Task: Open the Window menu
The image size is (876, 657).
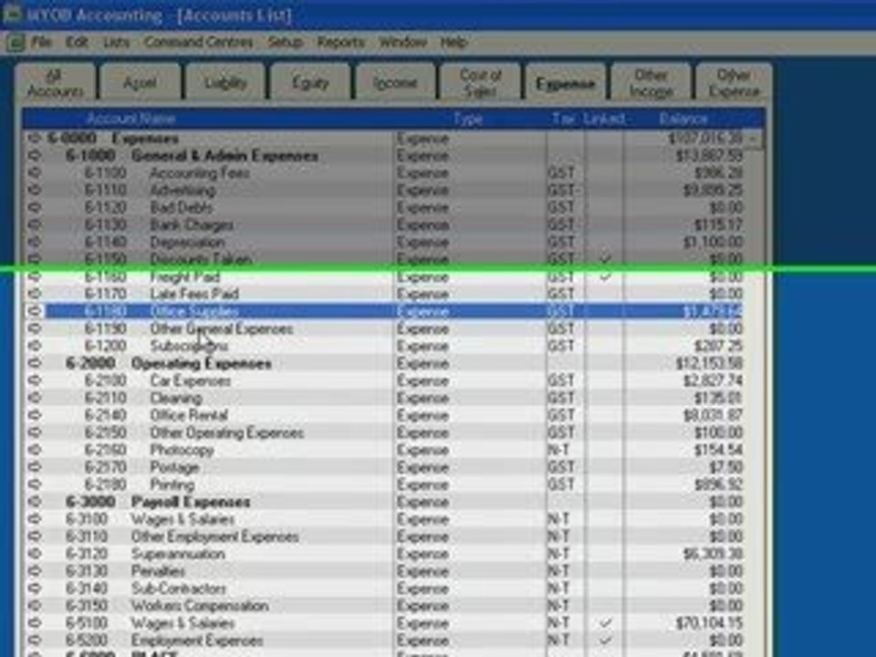Action: point(402,42)
